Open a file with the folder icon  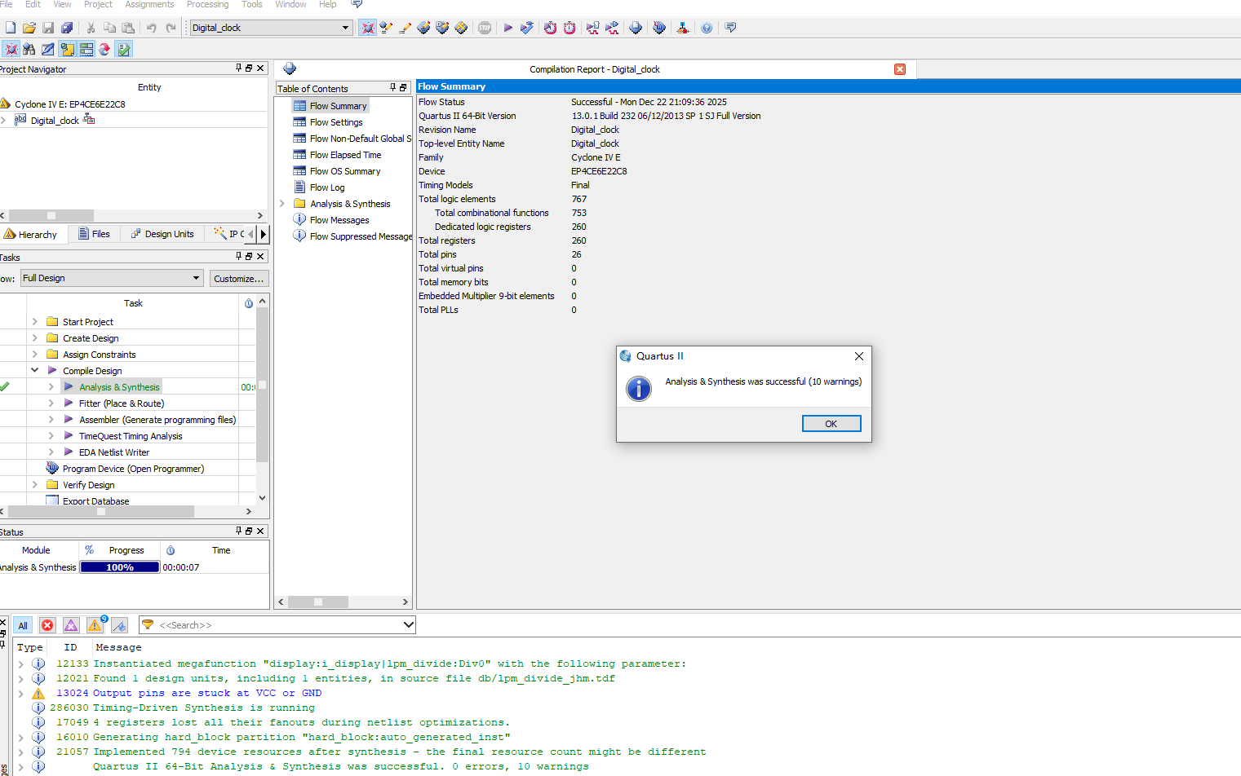tap(29, 28)
